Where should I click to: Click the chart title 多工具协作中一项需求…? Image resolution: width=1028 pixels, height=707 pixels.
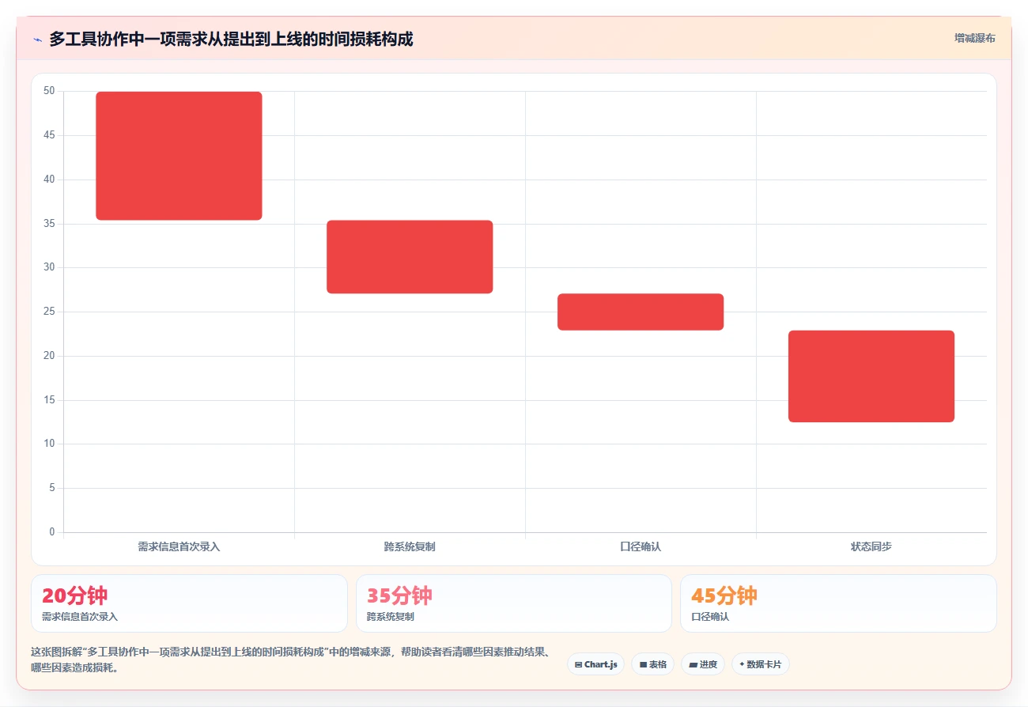(x=231, y=39)
